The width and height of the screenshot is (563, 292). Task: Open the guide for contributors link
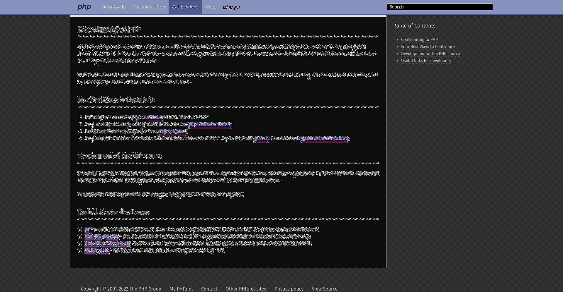[x=325, y=138]
